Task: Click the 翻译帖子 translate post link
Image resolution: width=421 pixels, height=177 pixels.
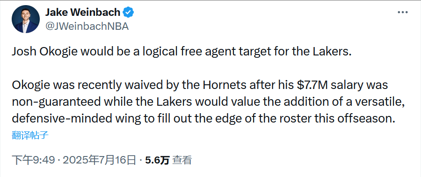Action: (x=30, y=135)
